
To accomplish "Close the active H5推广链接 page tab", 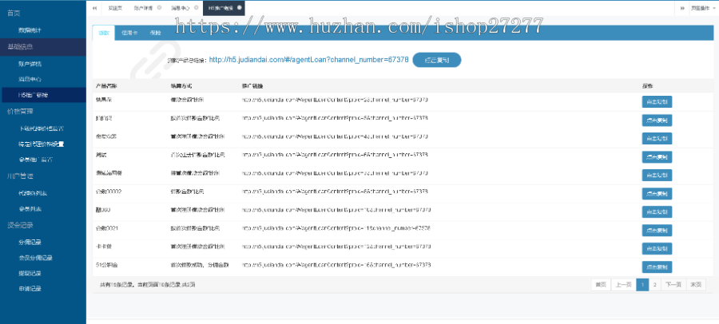I will 240,8.
